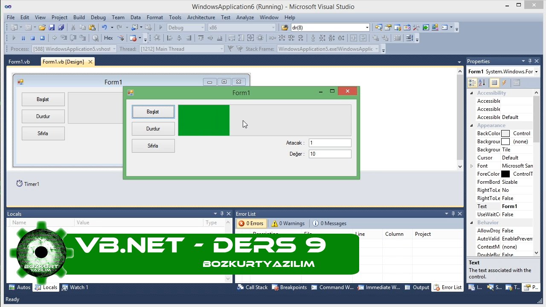This screenshot has width=546, height=307.
Task: Show the Properties grid page icon
Action: pyautogui.click(x=494, y=83)
